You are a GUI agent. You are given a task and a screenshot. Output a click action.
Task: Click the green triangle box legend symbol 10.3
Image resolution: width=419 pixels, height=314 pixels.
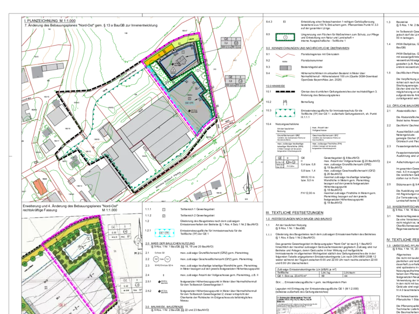click(285, 113)
